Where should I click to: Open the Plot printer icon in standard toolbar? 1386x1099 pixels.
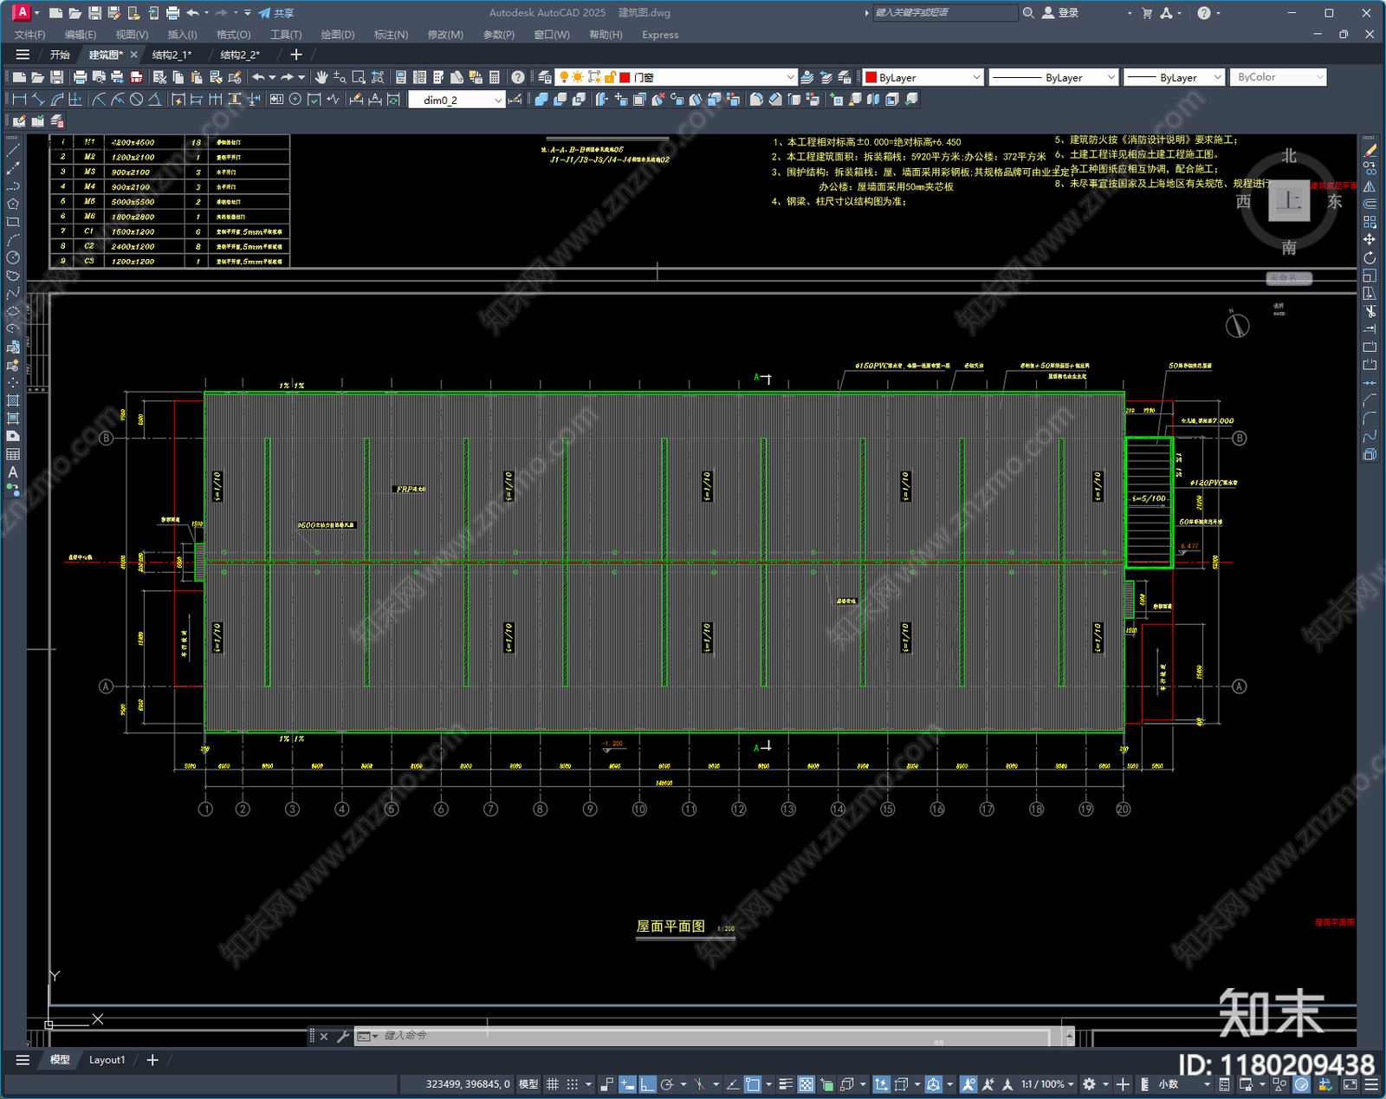(80, 77)
